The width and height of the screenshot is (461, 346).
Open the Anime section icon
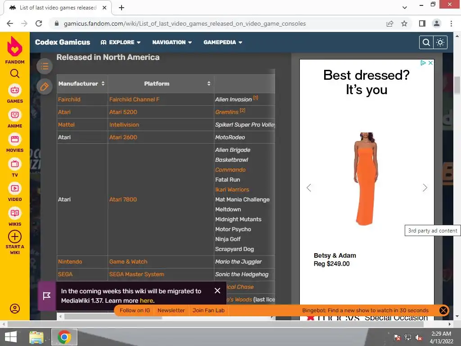point(15,115)
